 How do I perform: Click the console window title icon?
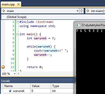click(78, 25)
